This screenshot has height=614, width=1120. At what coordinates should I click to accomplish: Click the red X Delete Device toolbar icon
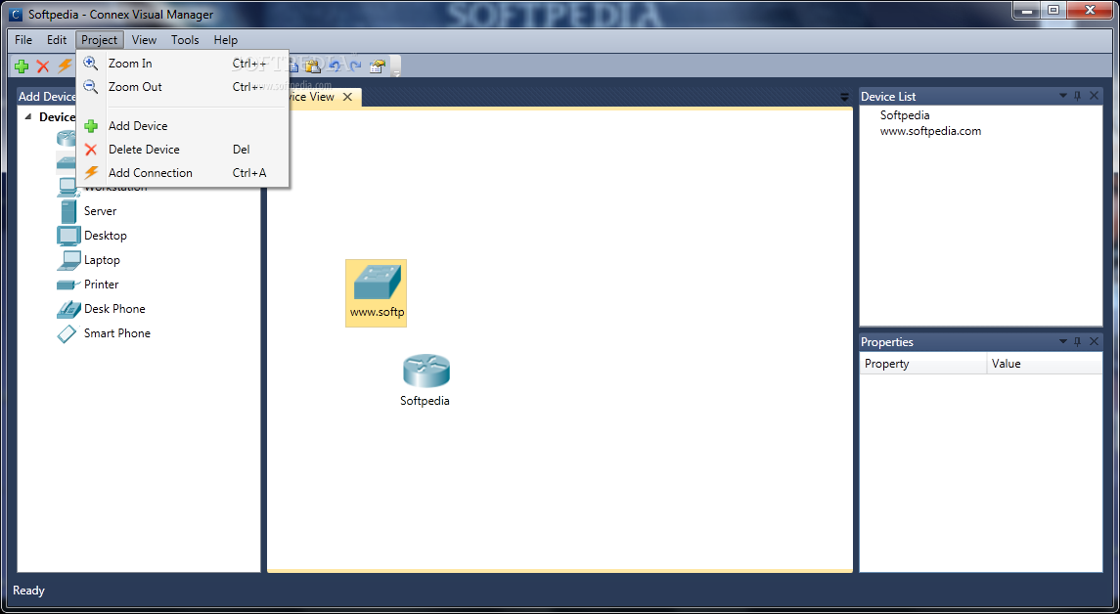(43, 66)
